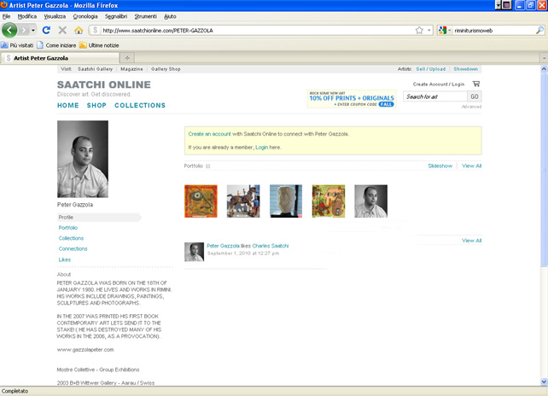Open the Cronologia menu
548x396 pixels.
coord(85,16)
